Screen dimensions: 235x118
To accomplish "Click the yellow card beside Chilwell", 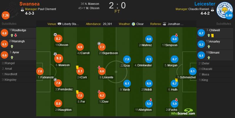I will [x=211, y=35].
